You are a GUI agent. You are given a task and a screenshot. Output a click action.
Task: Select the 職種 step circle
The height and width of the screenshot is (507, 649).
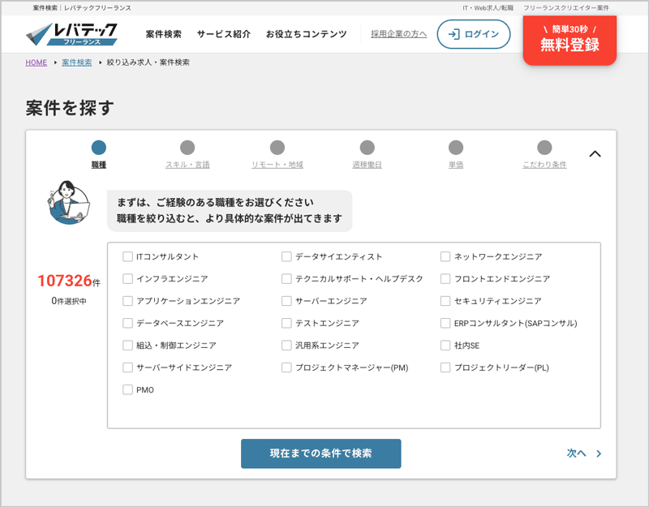(99, 148)
